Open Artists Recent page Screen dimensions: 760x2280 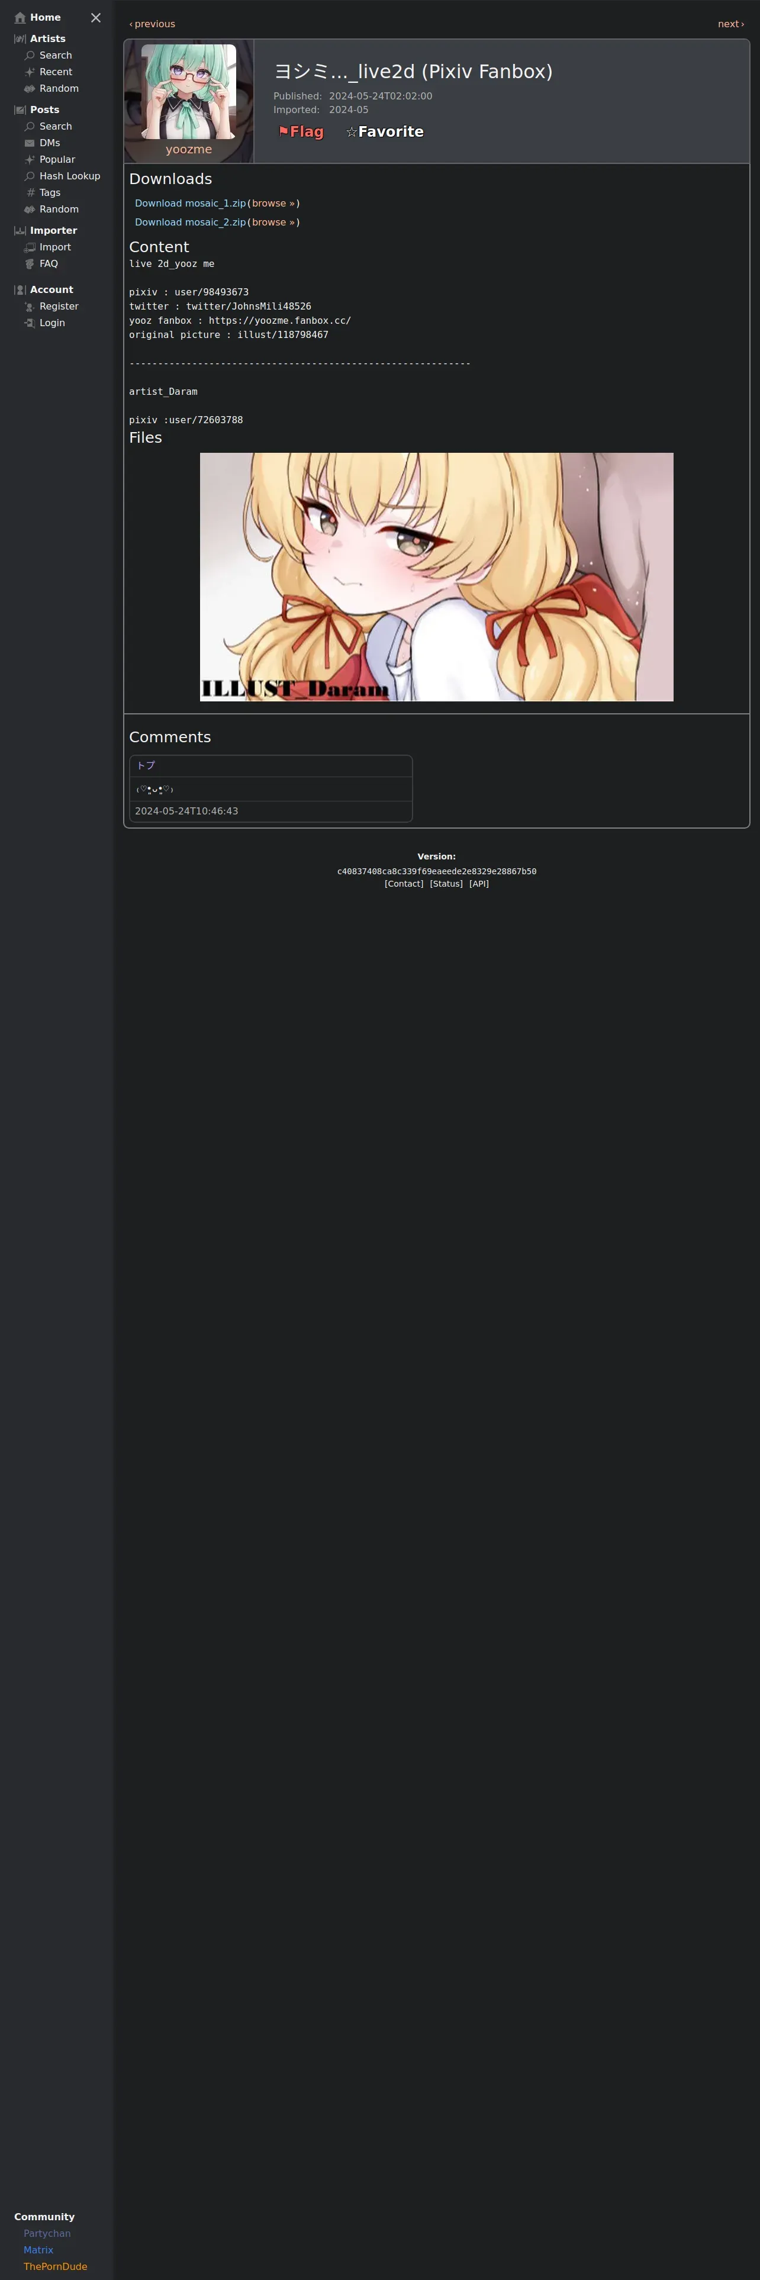56,73
